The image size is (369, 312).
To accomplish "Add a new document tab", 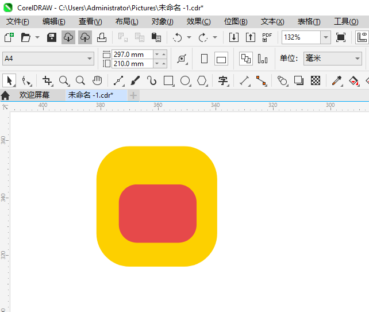I will coord(133,95).
